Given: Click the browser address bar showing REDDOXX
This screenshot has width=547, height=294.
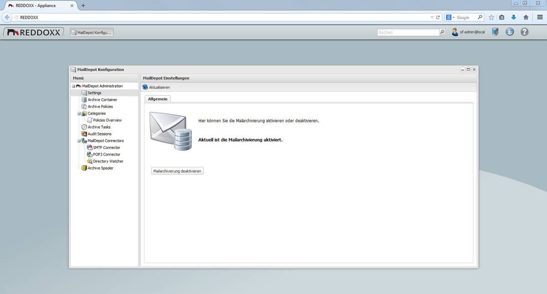Looking at the screenshot, I should (223, 17).
